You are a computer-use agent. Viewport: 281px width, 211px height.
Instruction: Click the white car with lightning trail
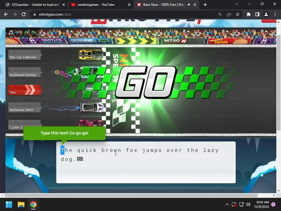click(x=92, y=107)
